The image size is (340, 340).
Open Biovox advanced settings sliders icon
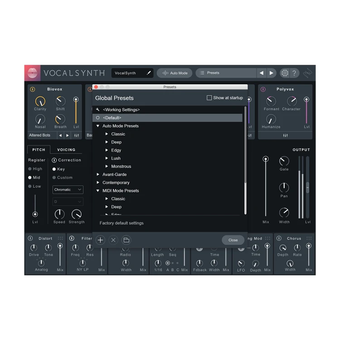77,135
